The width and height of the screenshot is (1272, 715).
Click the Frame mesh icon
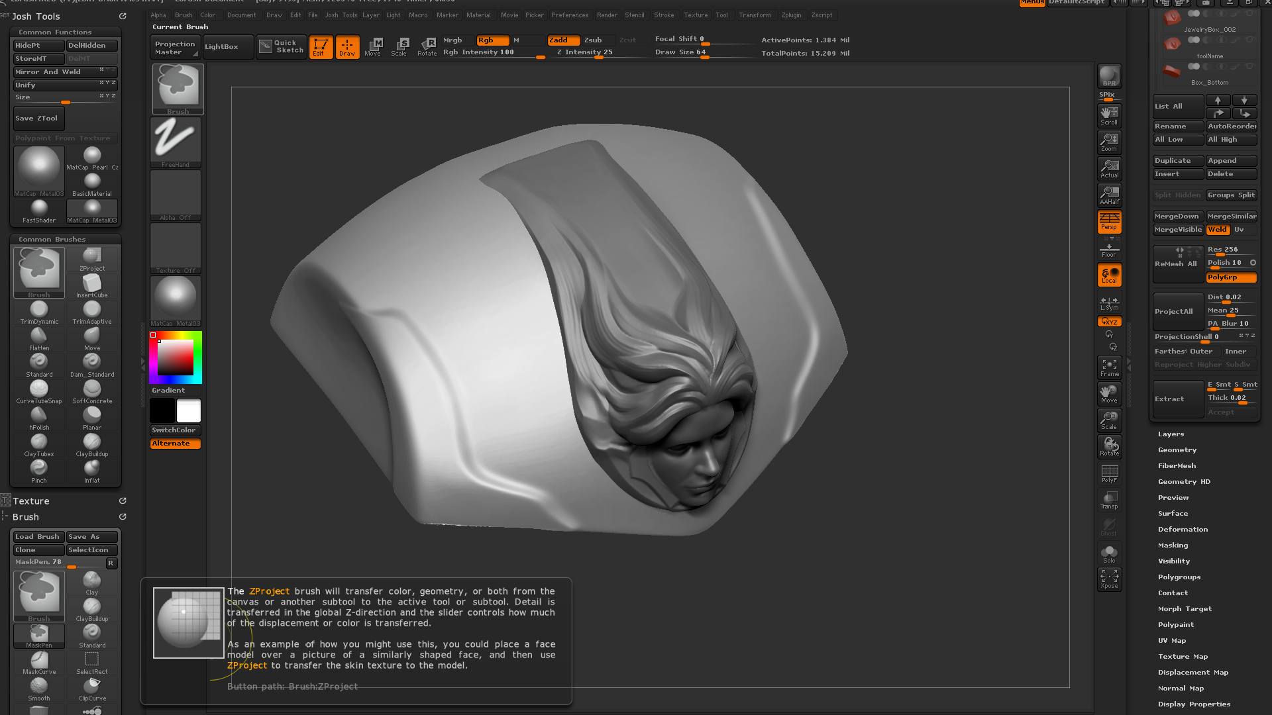point(1109,367)
